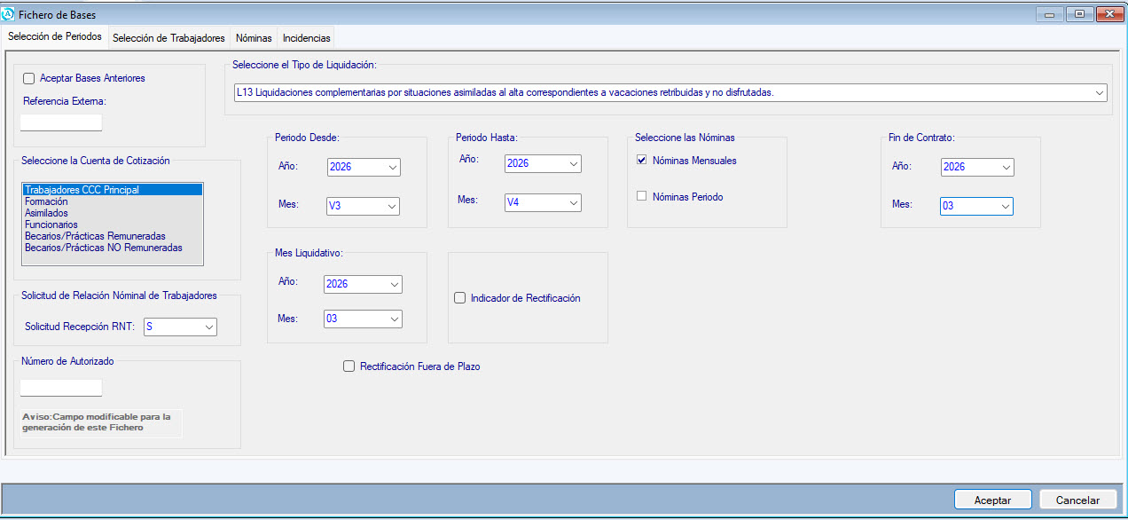
Task: Expand the Periodo Desde Año dropdown
Action: 391,168
